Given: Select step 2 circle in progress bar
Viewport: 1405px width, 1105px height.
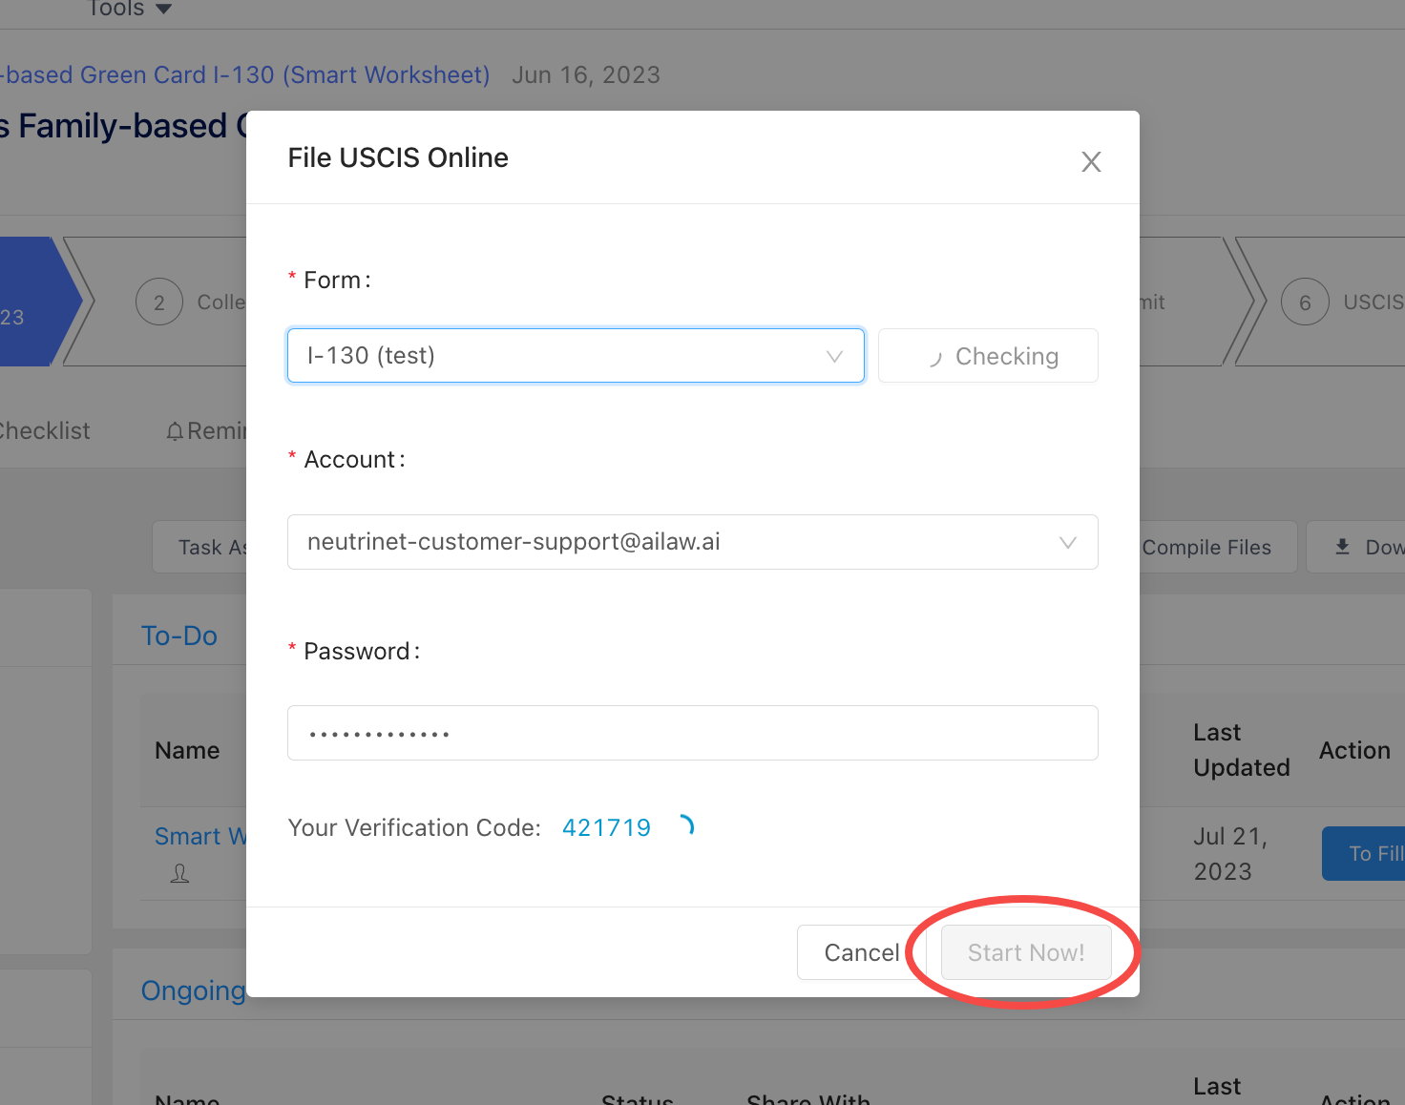Looking at the screenshot, I should [159, 302].
